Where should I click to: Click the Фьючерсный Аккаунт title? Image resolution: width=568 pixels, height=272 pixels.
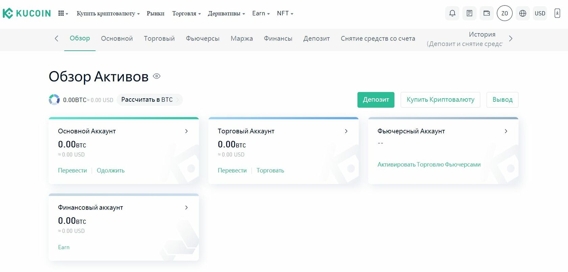[411, 131]
